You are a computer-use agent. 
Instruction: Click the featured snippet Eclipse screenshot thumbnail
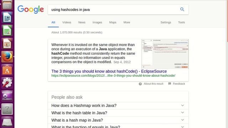(165, 54)
